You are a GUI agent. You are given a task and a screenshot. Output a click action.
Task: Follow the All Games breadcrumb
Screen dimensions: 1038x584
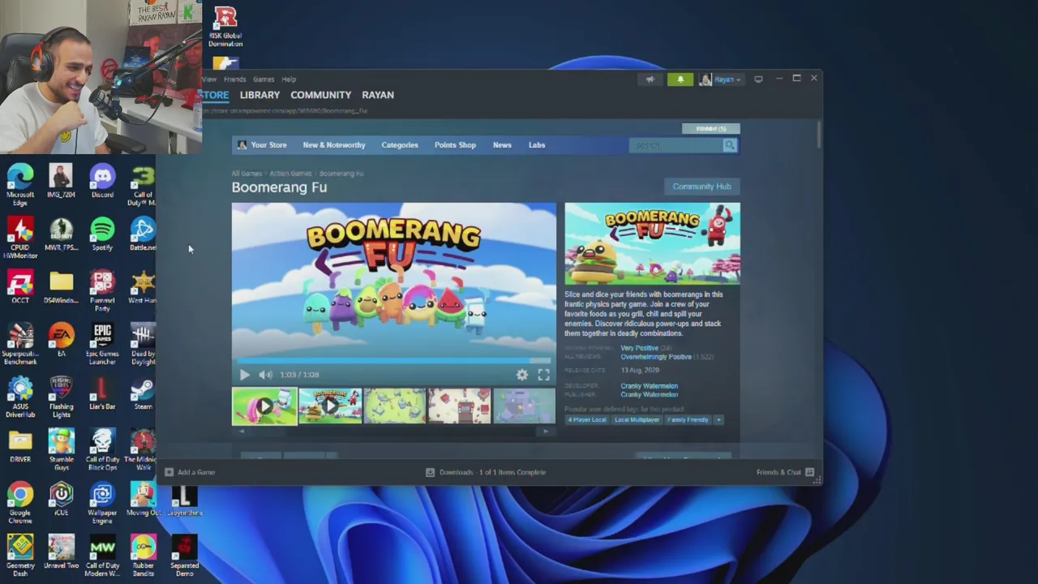click(247, 174)
